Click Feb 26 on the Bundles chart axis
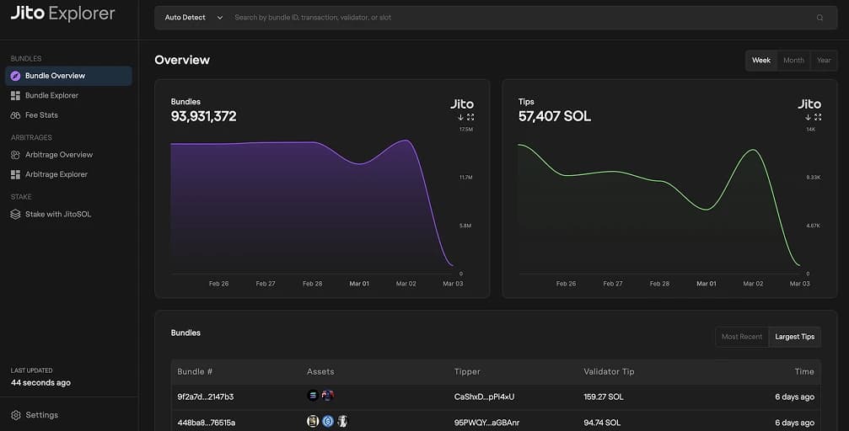 pyautogui.click(x=218, y=284)
